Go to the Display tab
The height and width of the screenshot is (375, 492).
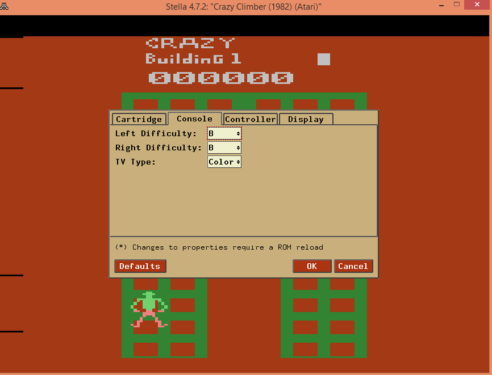[x=306, y=119]
